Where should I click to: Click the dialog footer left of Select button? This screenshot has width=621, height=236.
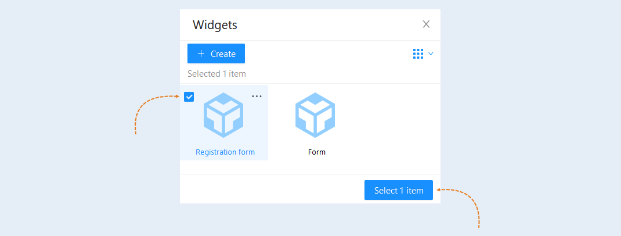tap(271, 189)
